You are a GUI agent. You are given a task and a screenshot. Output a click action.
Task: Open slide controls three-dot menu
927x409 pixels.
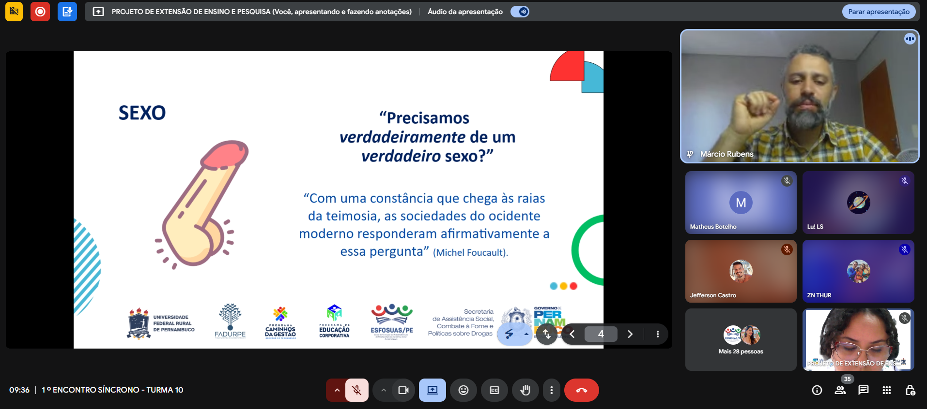click(657, 334)
